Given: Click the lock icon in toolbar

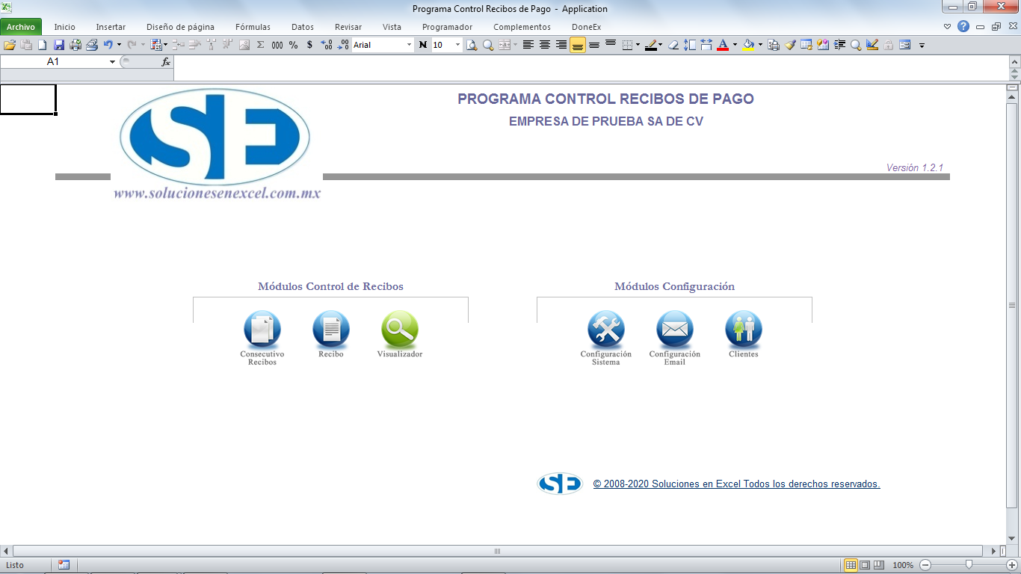Looking at the screenshot, I should [x=889, y=45].
